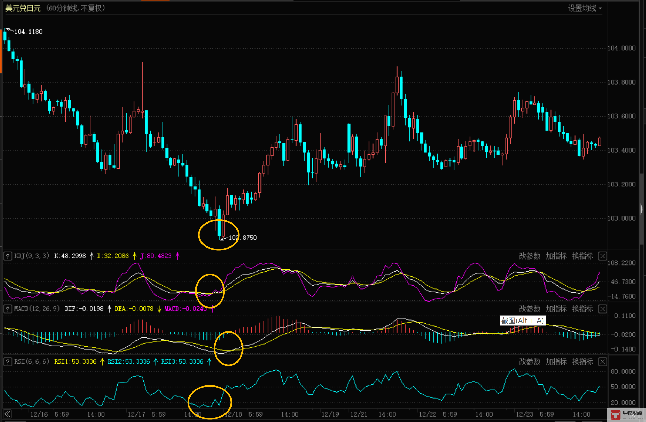Click 加指标 in the RSI panel
This screenshot has height=422, width=646.
[556, 361]
